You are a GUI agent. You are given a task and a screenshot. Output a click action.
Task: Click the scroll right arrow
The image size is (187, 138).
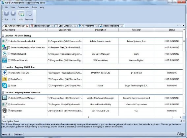coord(181,117)
